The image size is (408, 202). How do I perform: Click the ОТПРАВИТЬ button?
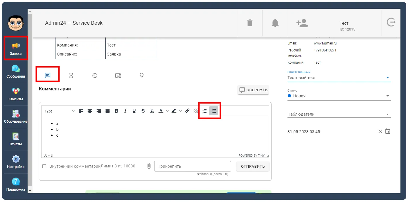253,167
